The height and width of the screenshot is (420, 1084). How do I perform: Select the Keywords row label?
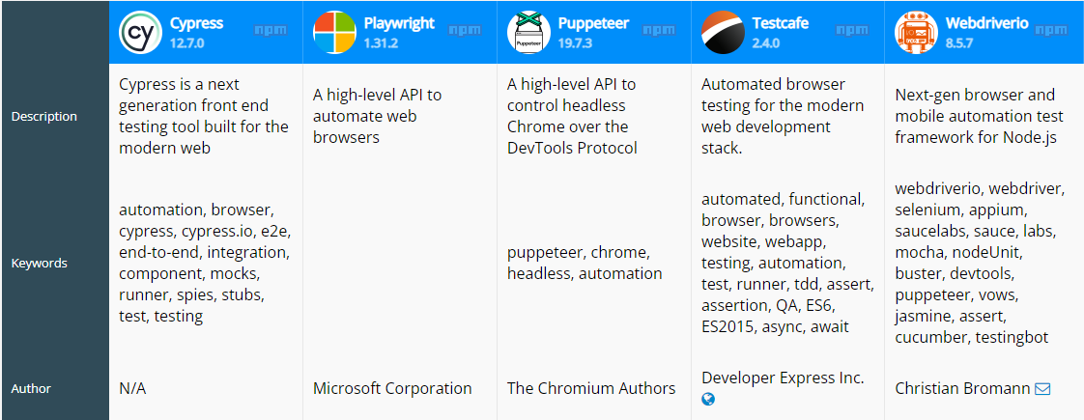tap(39, 264)
